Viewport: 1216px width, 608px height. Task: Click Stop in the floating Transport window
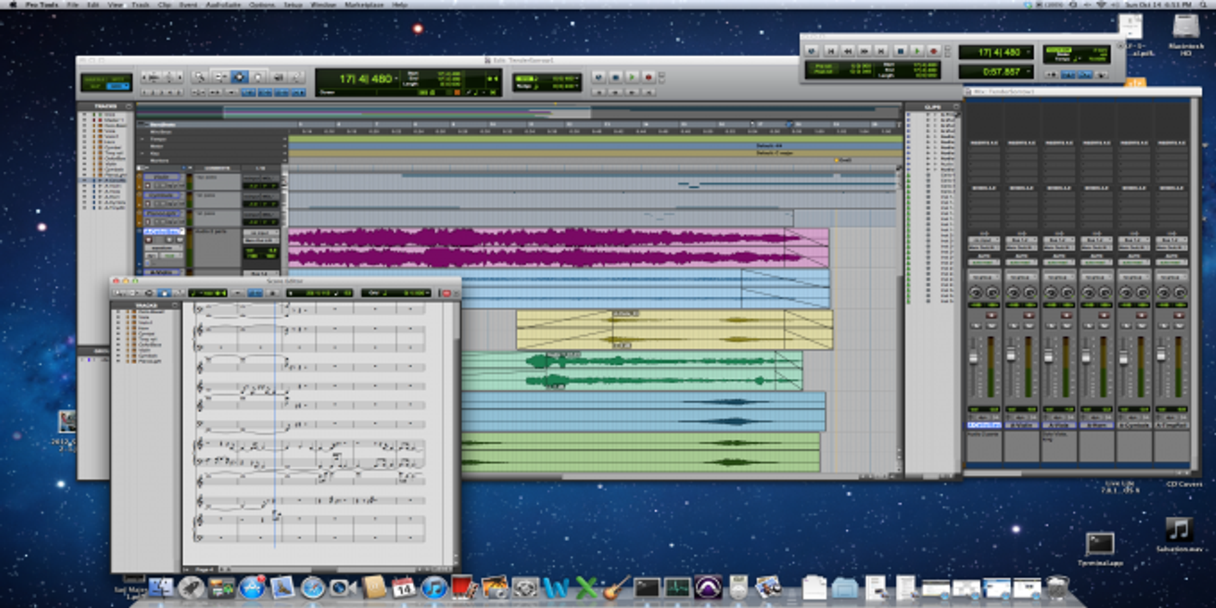pyautogui.click(x=901, y=51)
